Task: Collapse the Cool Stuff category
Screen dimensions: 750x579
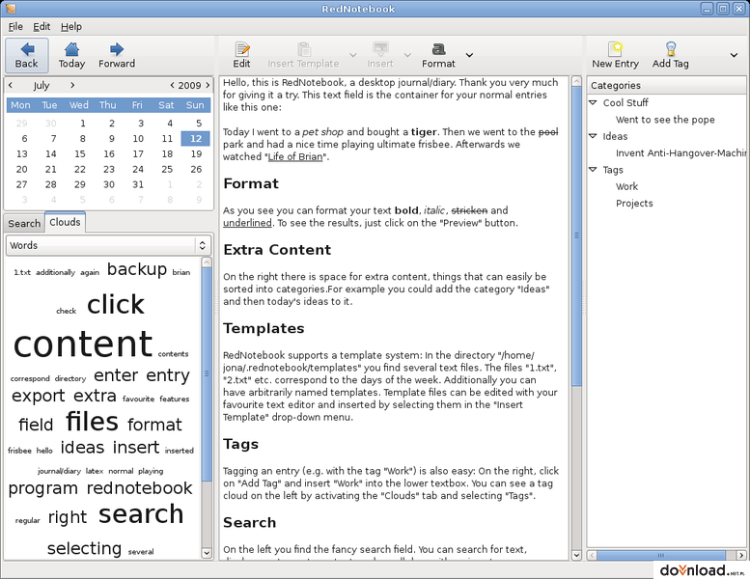Action: pos(593,102)
